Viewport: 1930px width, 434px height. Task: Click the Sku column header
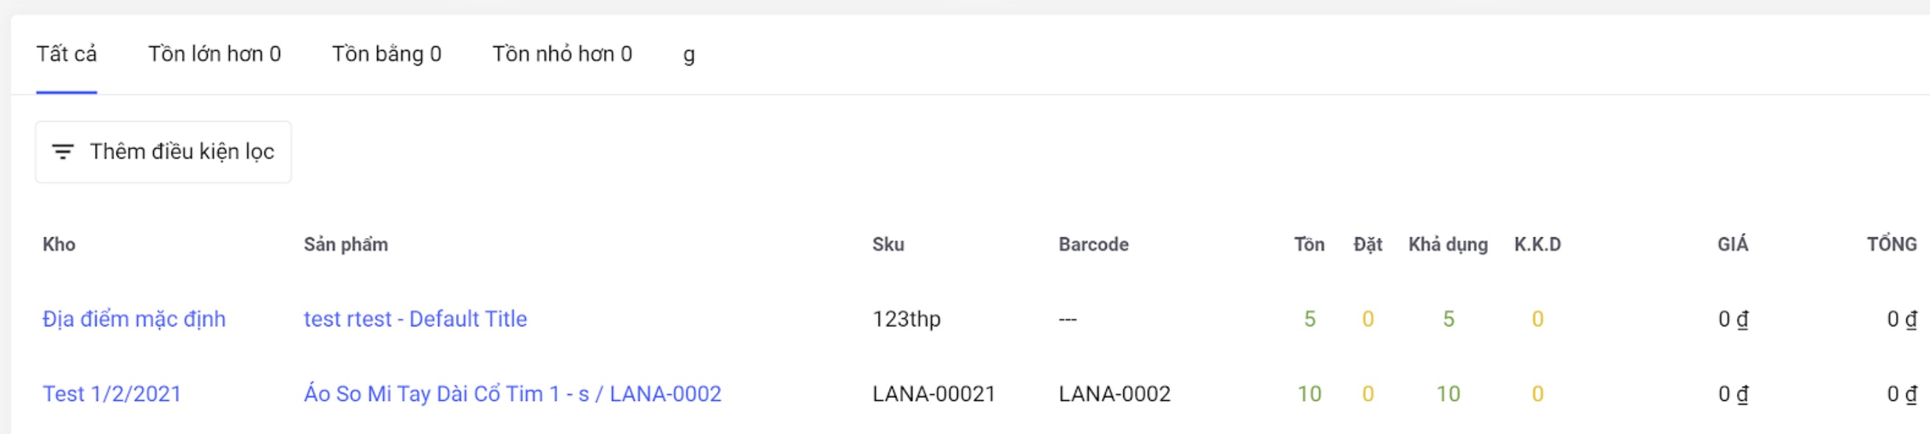click(x=888, y=245)
